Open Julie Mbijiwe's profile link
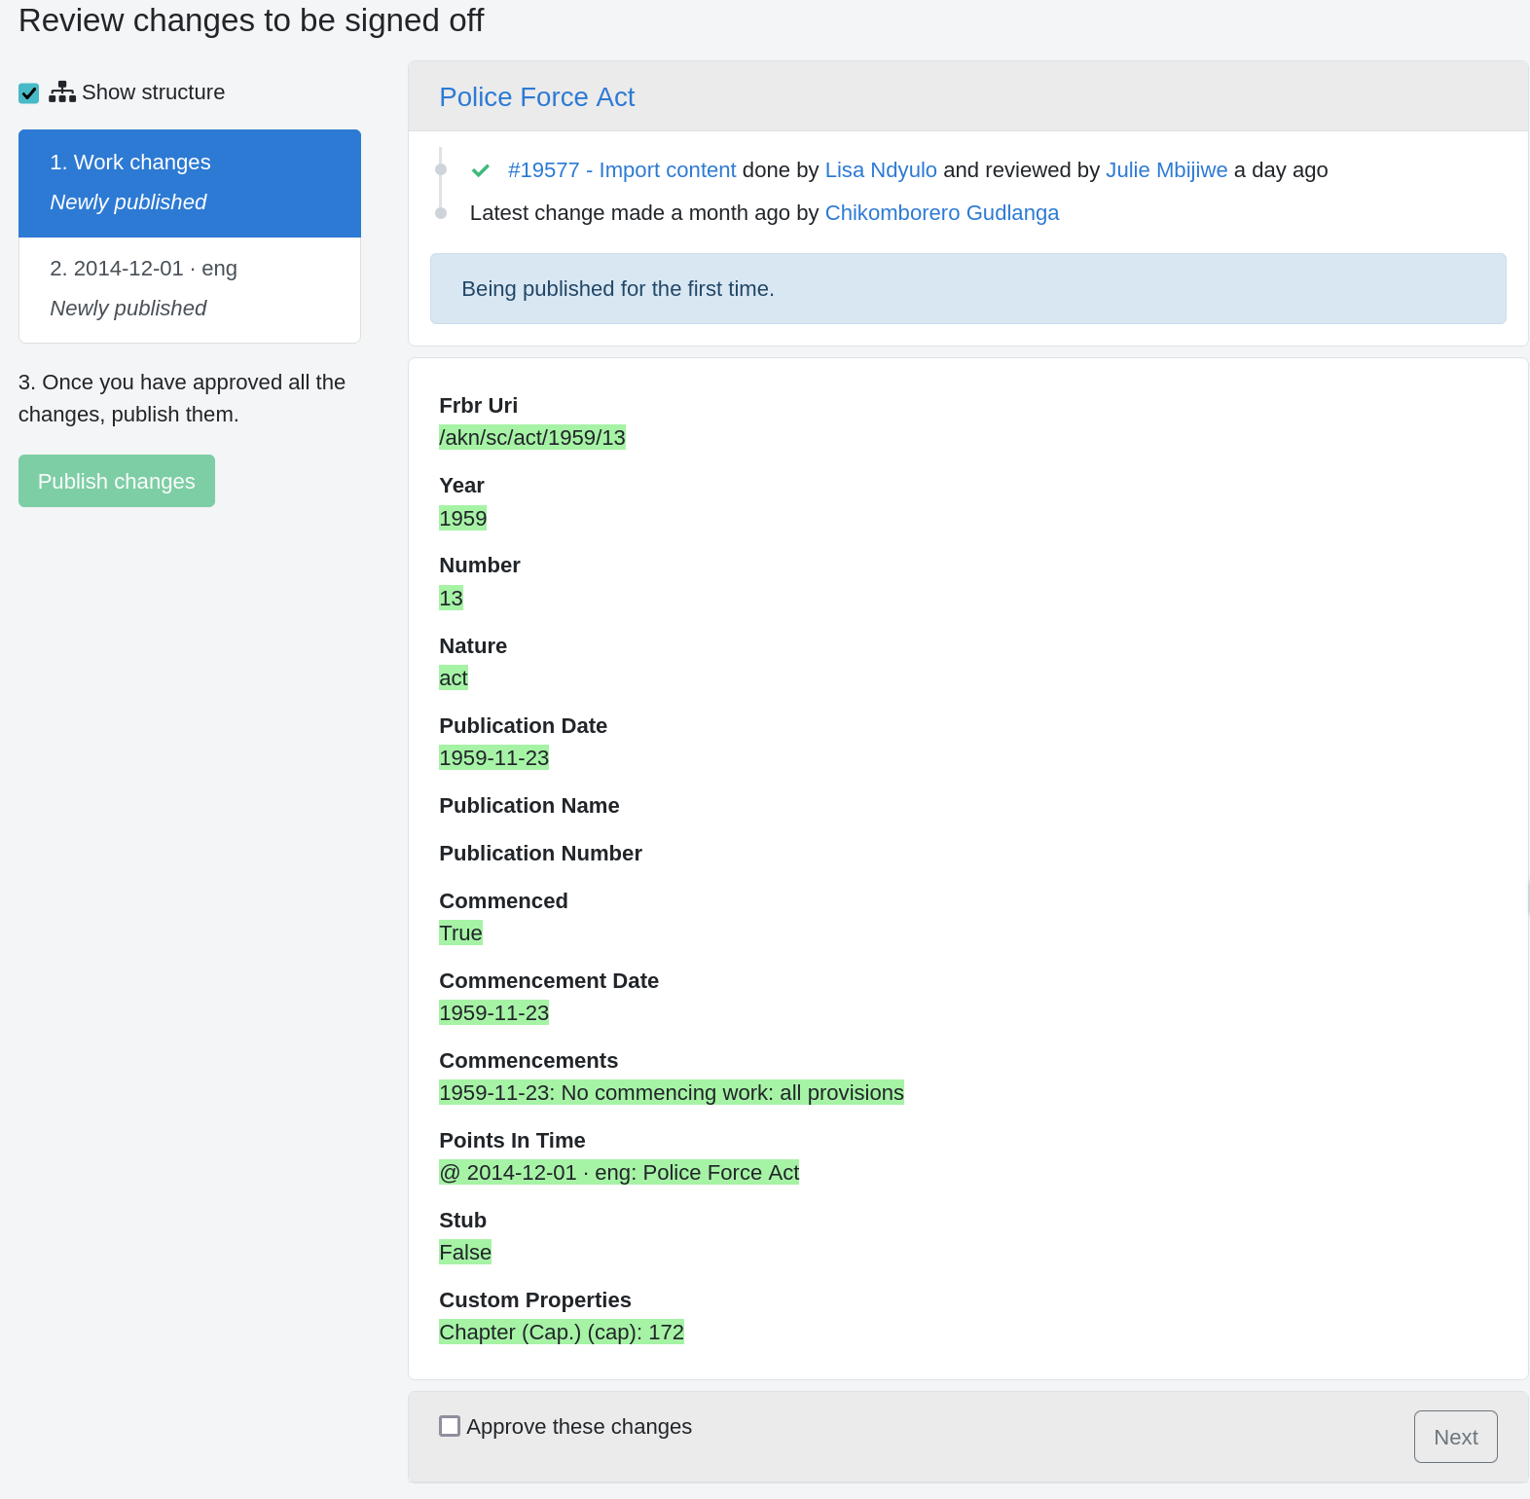The height and width of the screenshot is (1499, 1530). pyautogui.click(x=1166, y=170)
